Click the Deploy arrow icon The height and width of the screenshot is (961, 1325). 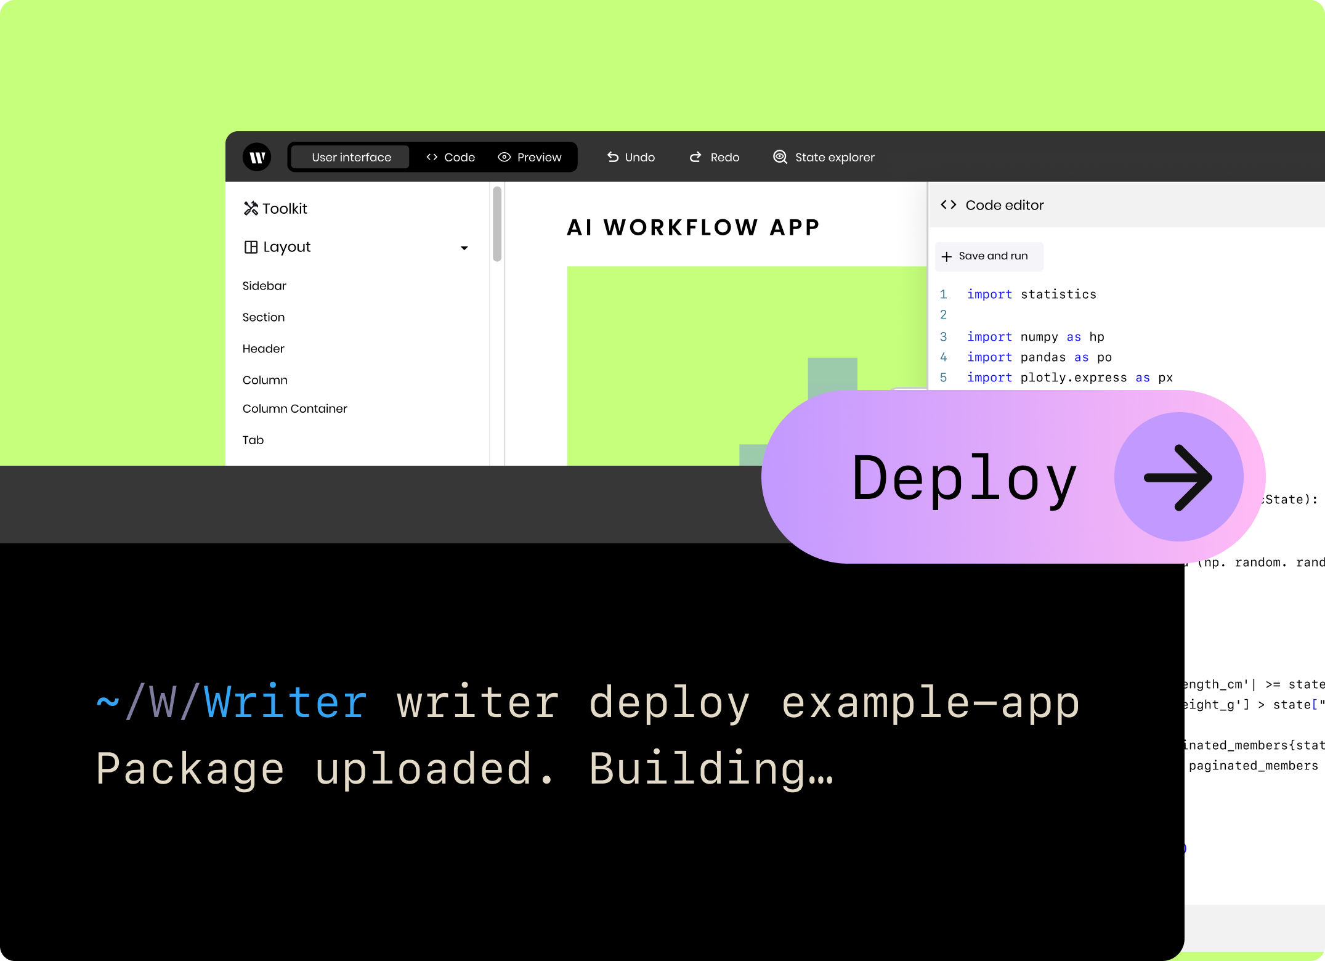click(x=1178, y=477)
